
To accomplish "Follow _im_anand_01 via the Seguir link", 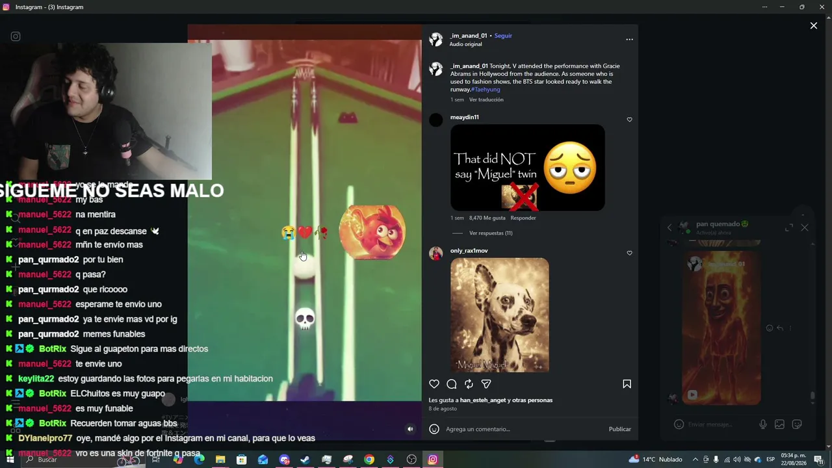I will [503, 36].
